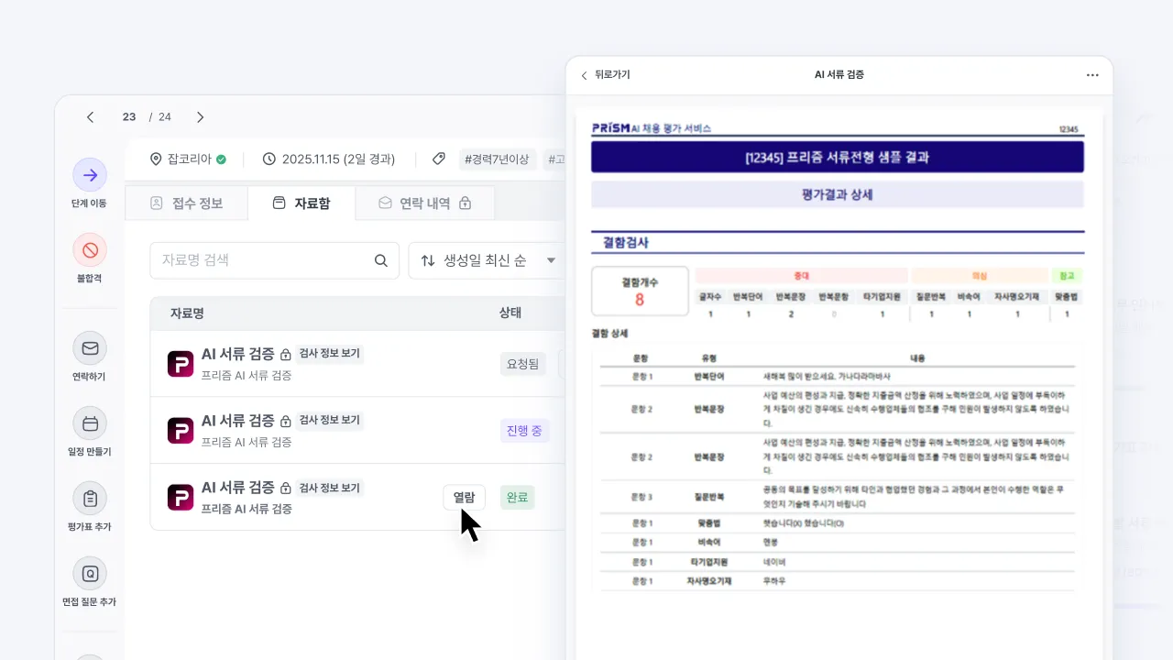Viewport: 1173px width, 660px height.
Task: Click the 진행 중 status badge
Action: pos(525,431)
